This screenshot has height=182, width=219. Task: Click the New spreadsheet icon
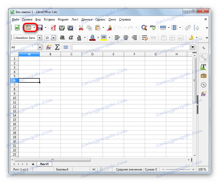click(17, 28)
